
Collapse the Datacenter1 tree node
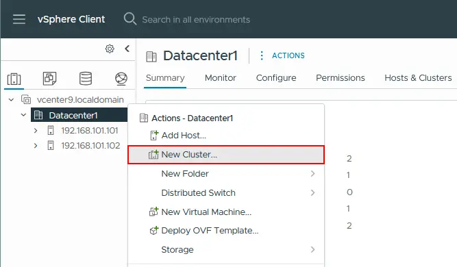(23, 115)
